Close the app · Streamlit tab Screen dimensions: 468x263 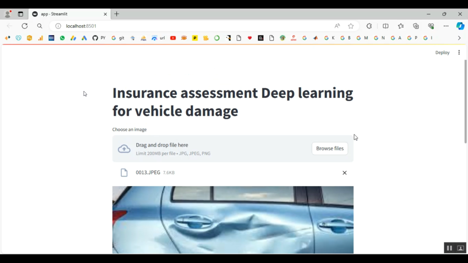105,14
